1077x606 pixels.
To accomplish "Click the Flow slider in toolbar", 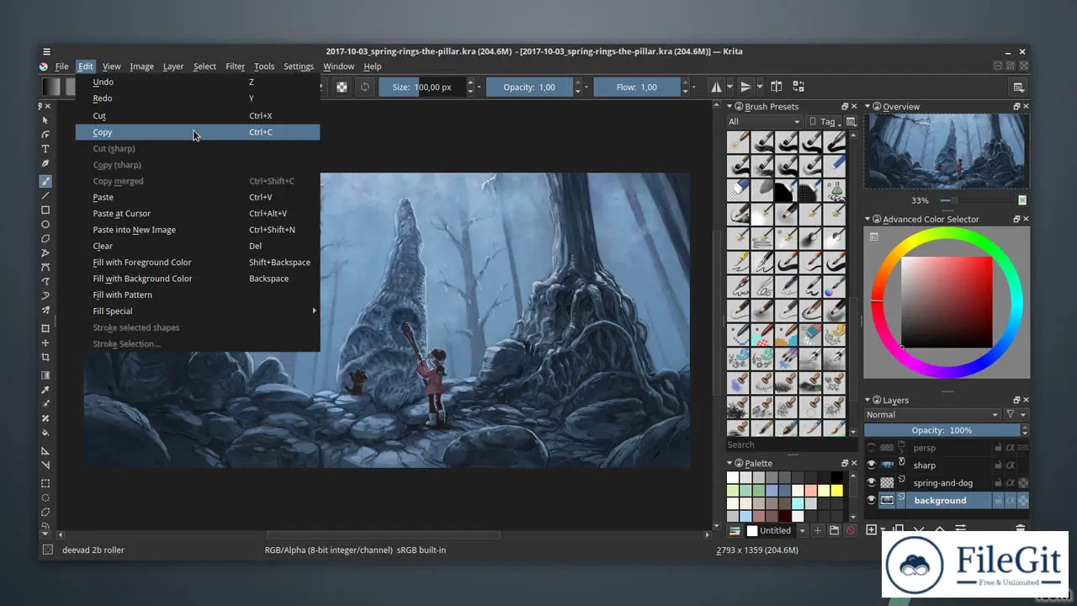I will tap(637, 87).
